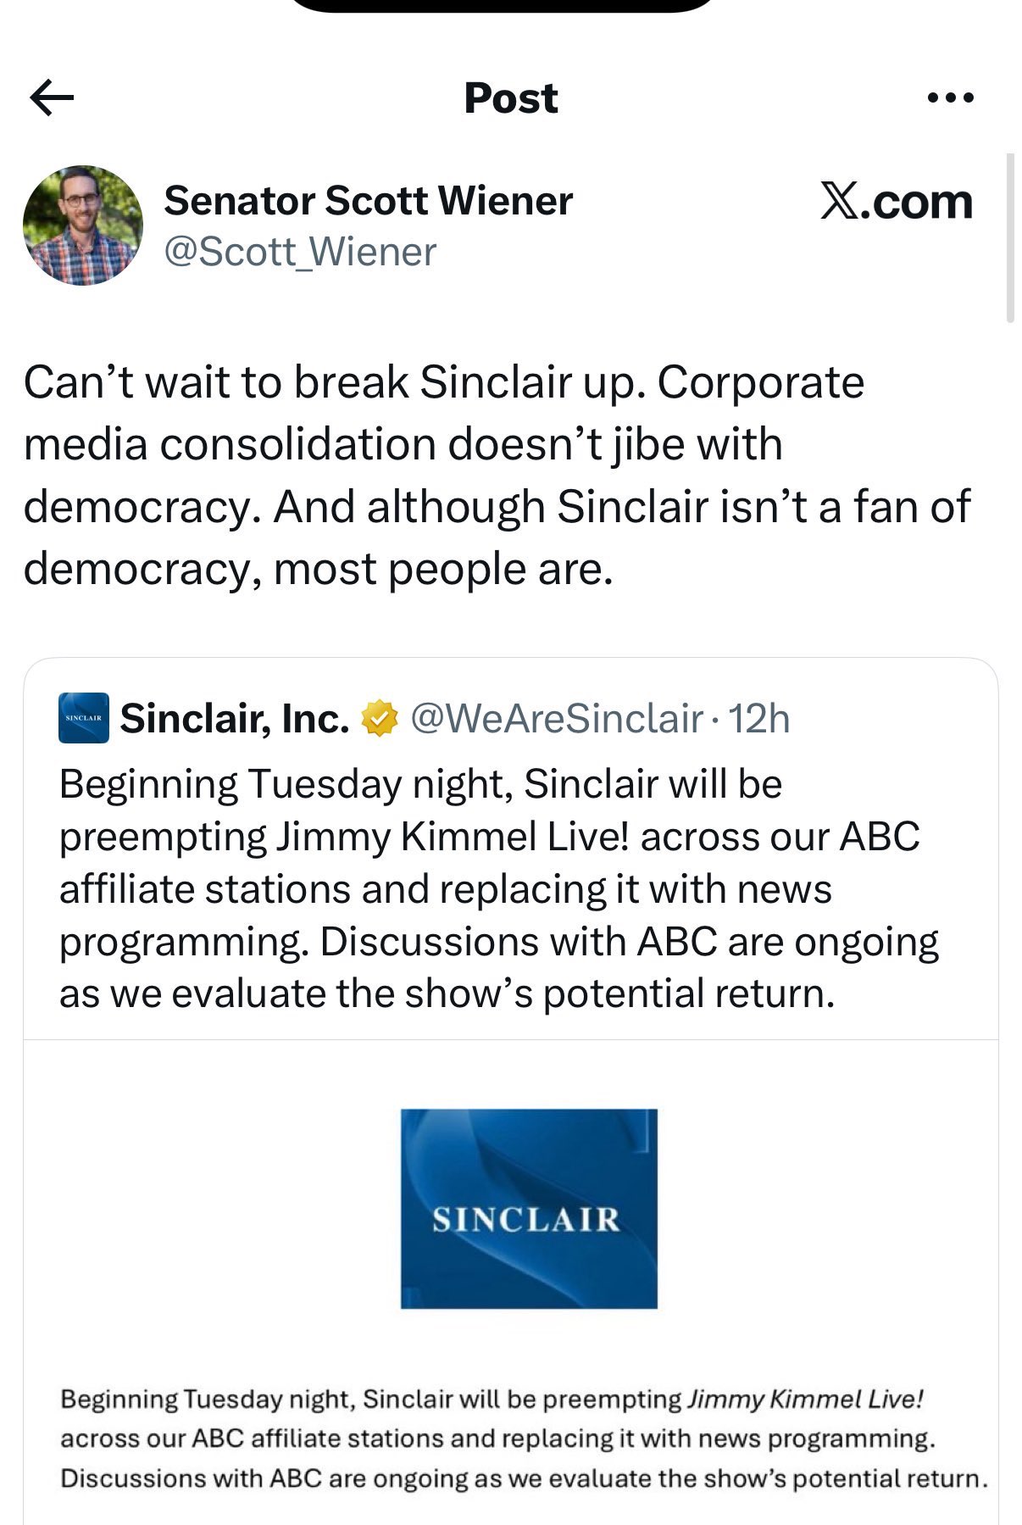Open the quoted Sinclair post text

(x=499, y=888)
